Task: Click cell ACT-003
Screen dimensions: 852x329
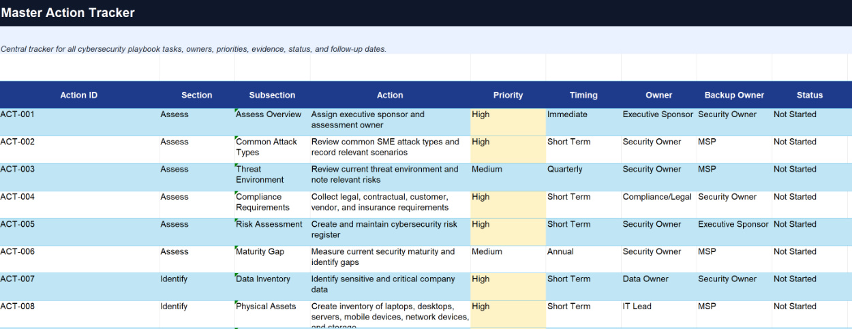Action: click(79, 177)
